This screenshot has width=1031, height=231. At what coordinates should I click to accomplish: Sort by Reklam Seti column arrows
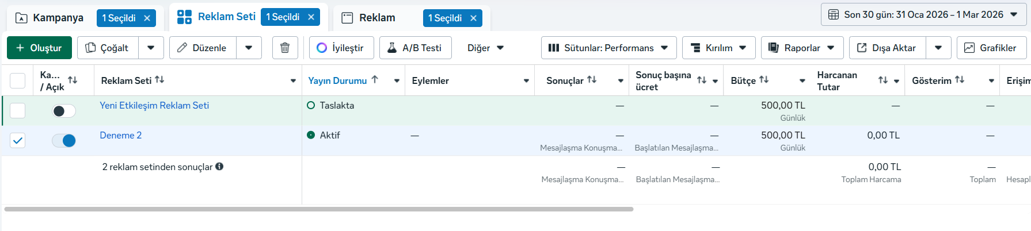point(160,80)
